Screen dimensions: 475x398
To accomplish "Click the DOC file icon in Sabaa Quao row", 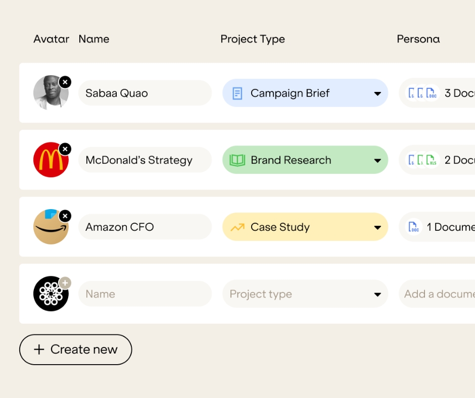I will (431, 93).
